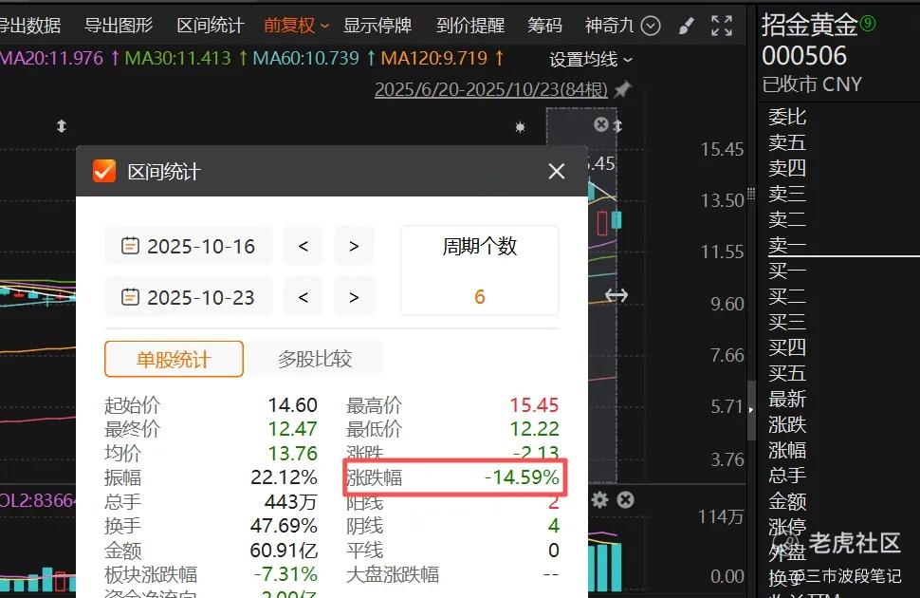This screenshot has height=598, width=920.
Task: Click the sun-shaped marker icon on chart
Action: point(520,127)
